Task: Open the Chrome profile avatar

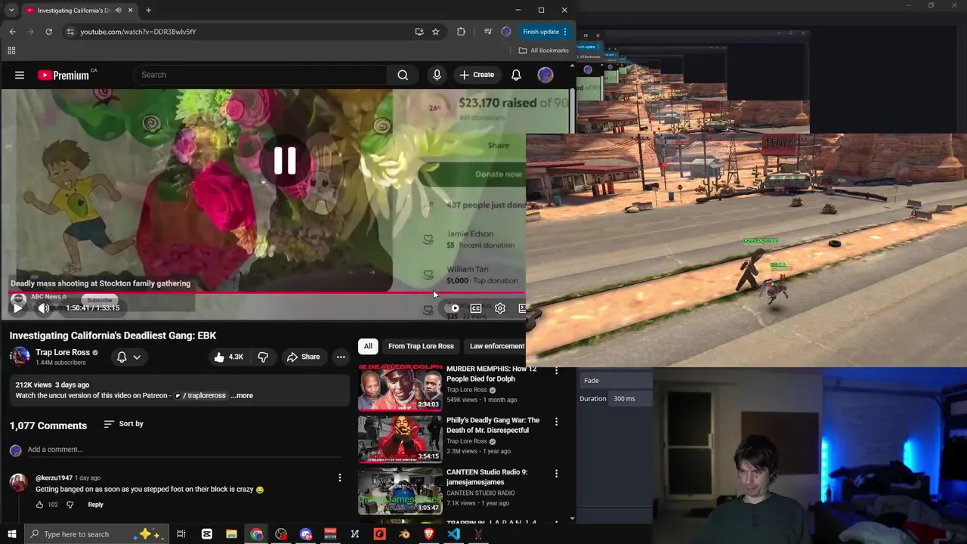Action: tap(506, 32)
